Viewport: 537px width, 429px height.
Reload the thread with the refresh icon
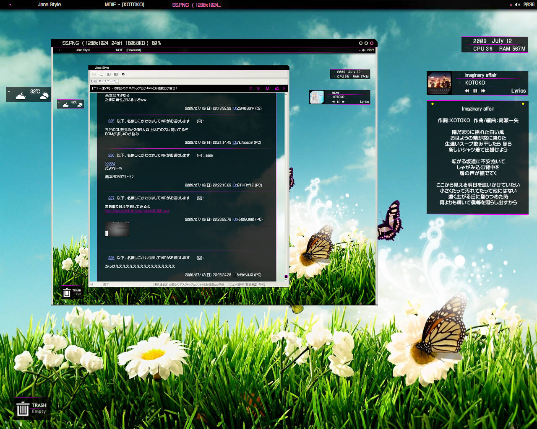[267, 88]
